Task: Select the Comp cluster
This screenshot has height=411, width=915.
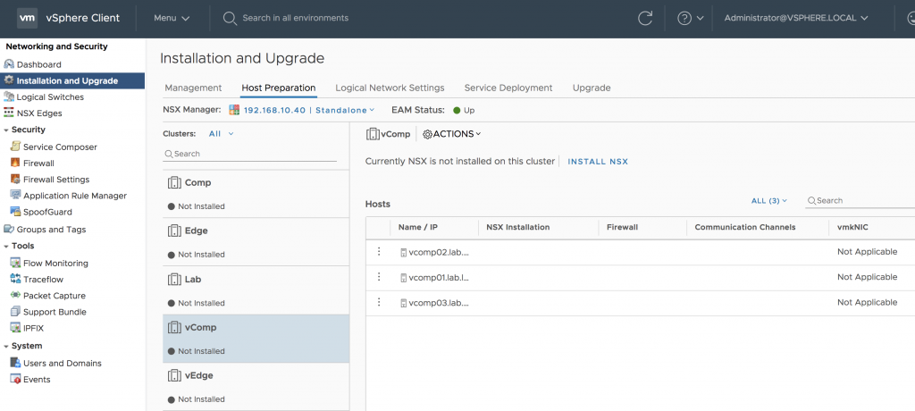Action: [256, 194]
